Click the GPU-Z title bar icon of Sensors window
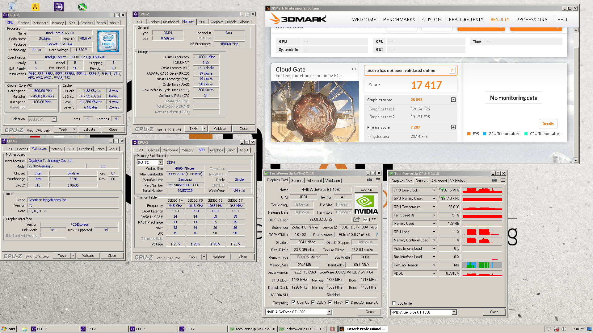Viewport: 593px width, 333px height. (391, 174)
